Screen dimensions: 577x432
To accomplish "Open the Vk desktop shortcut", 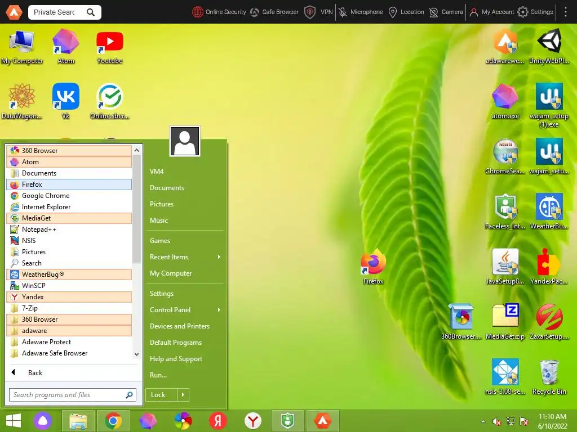I will coord(65,101).
